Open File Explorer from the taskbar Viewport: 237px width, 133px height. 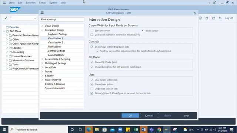[x=97, y=130]
